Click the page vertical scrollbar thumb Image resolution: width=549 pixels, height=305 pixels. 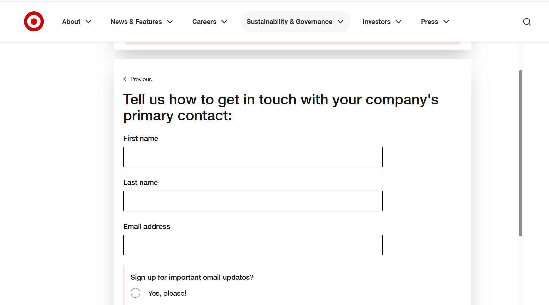(x=521, y=153)
